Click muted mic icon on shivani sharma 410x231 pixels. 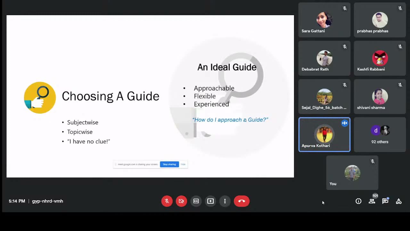pyautogui.click(x=400, y=85)
